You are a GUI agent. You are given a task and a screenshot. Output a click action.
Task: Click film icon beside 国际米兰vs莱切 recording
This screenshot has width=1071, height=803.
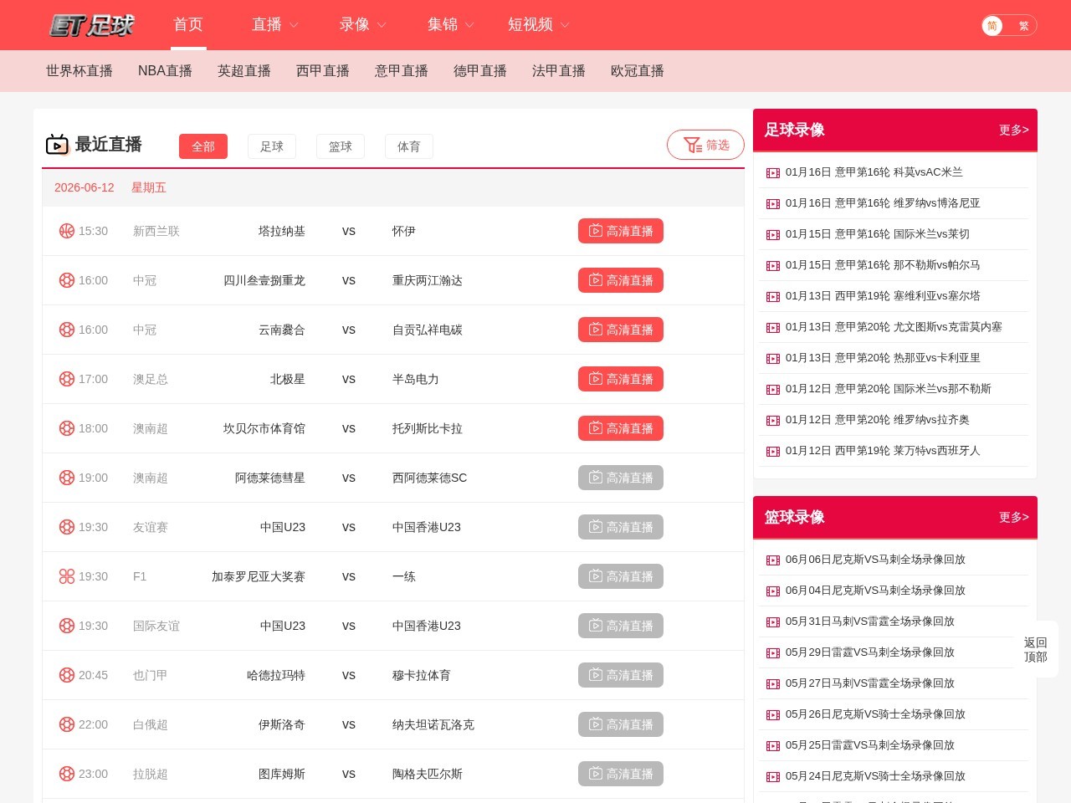coord(773,235)
